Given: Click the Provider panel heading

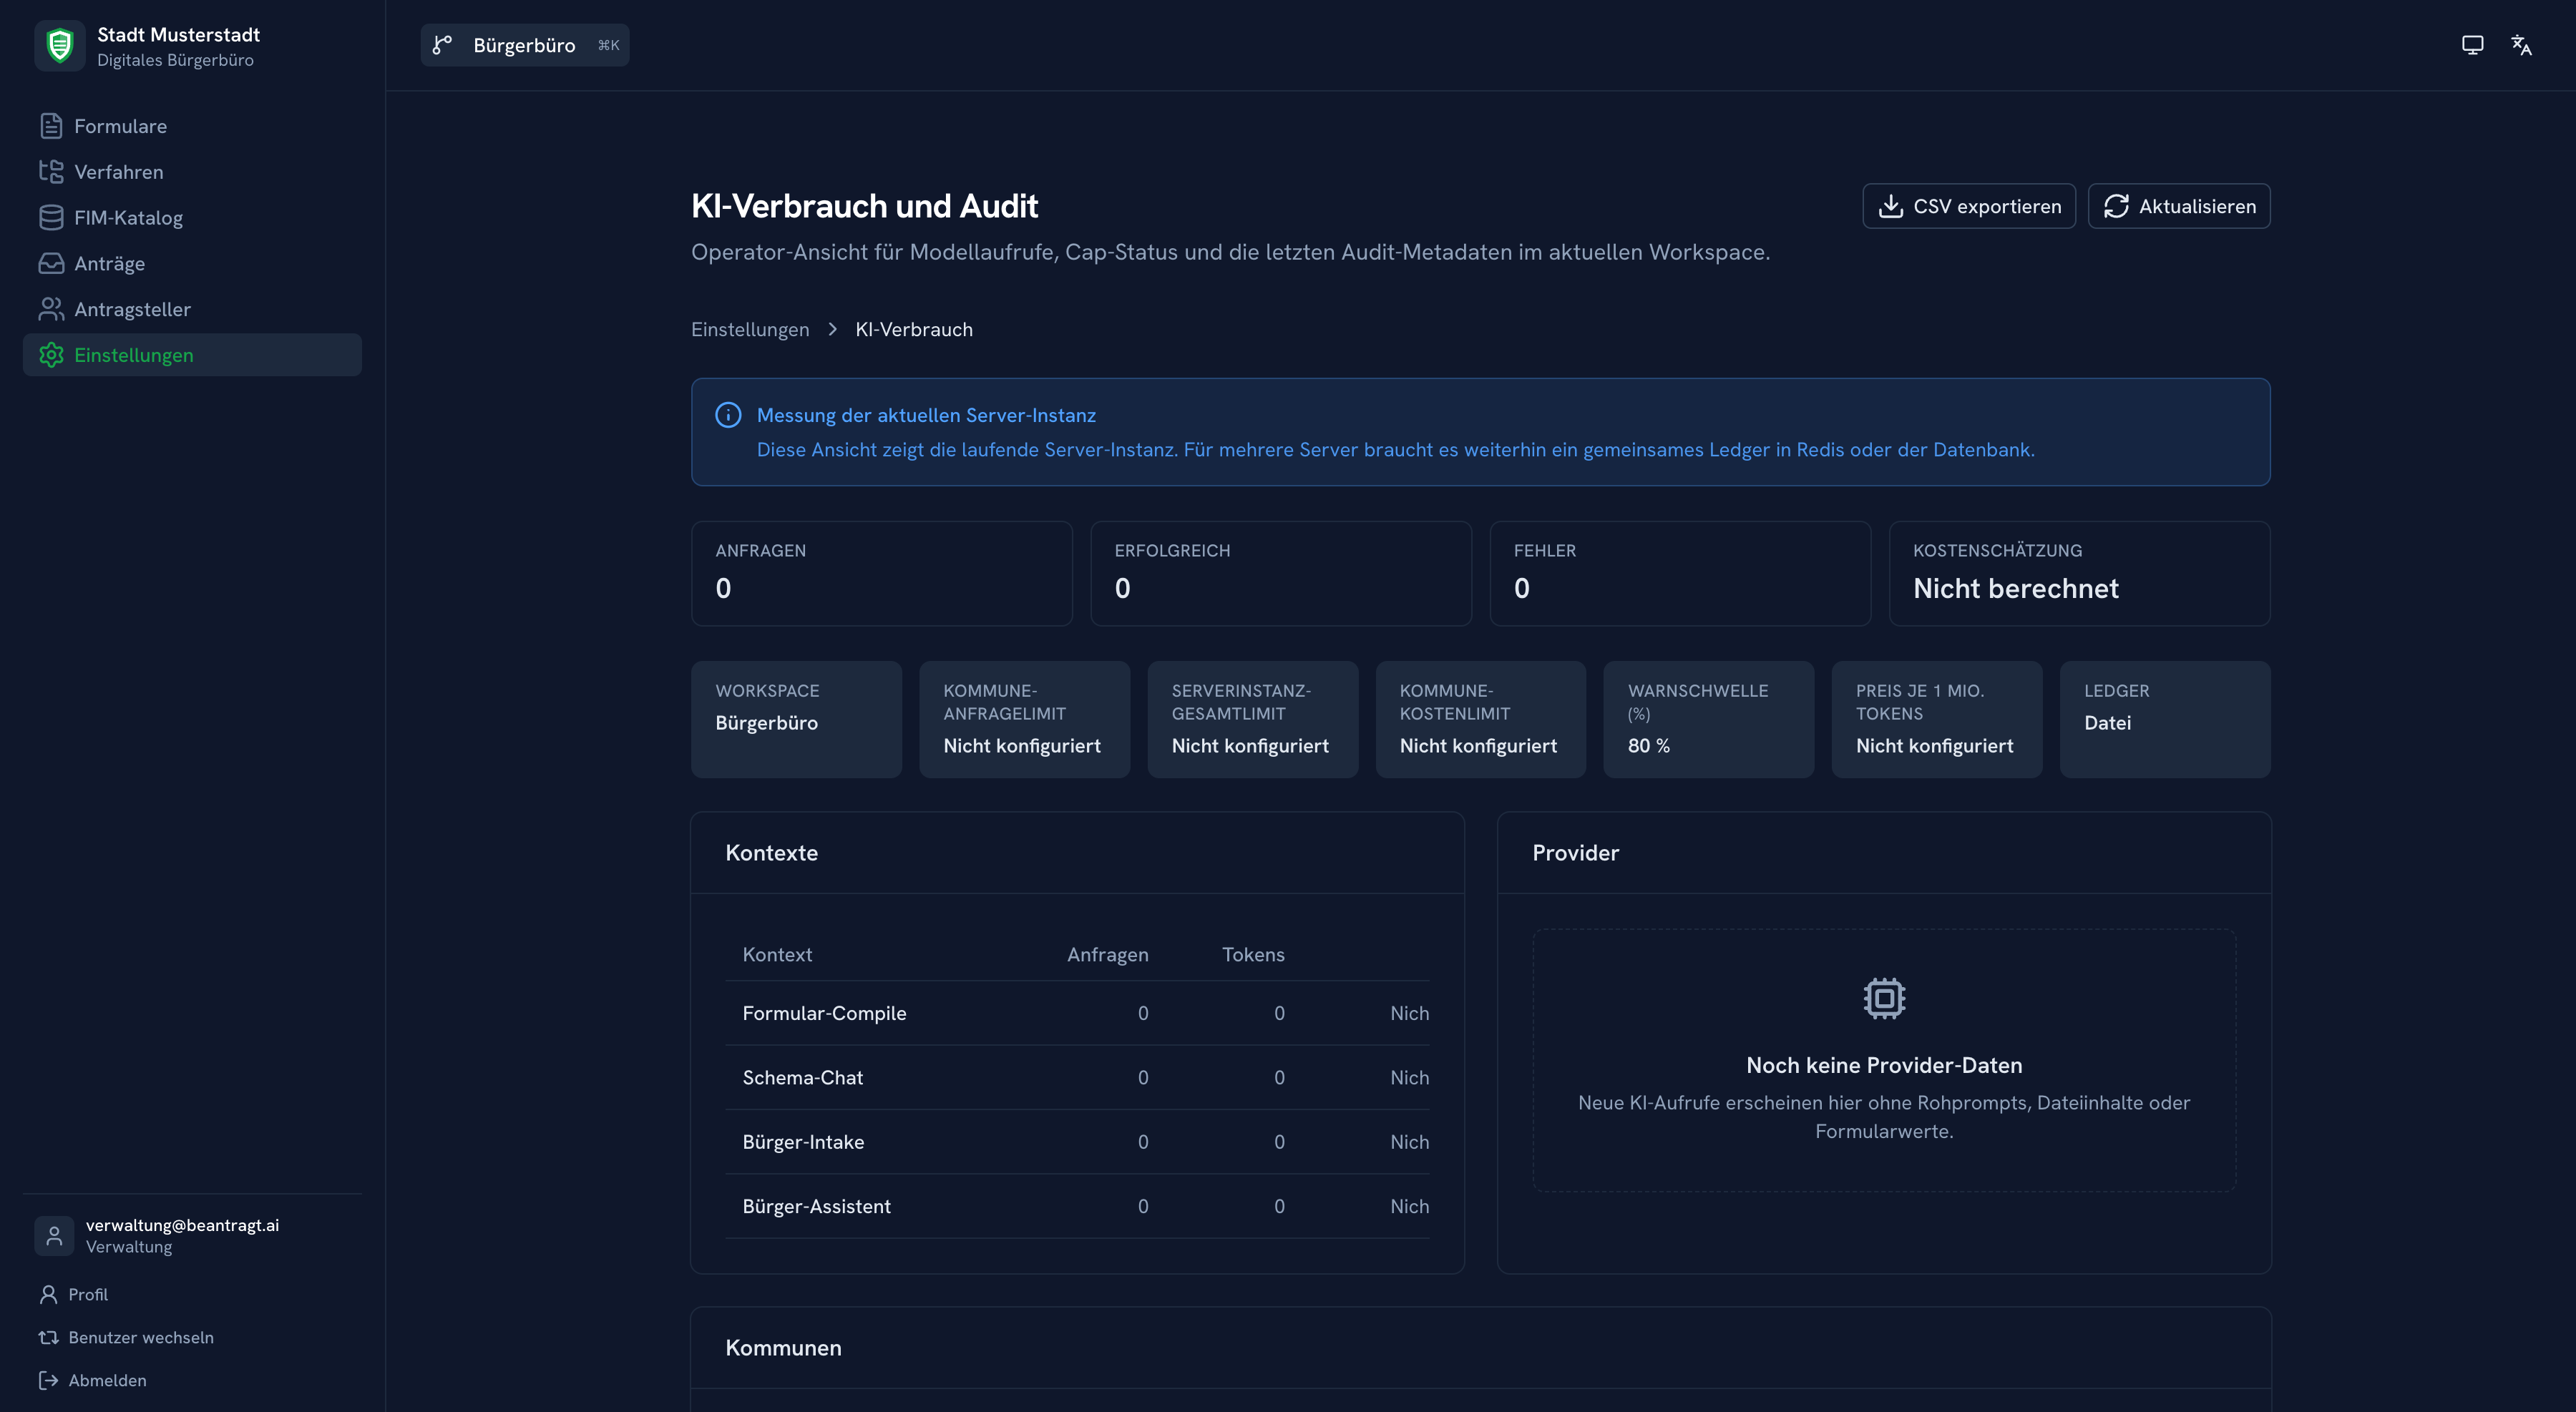Looking at the screenshot, I should tap(1575, 853).
